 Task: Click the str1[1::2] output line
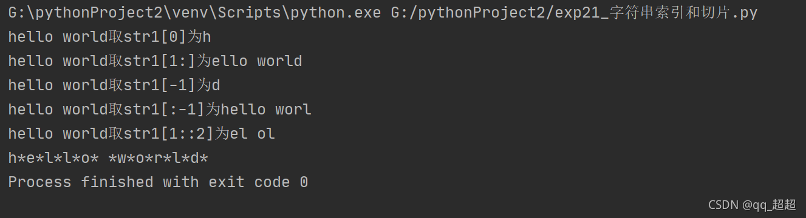coord(142,134)
